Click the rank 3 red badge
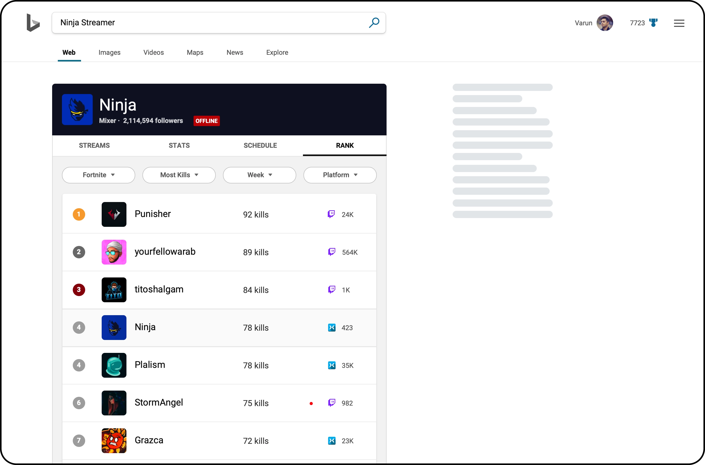 79,290
